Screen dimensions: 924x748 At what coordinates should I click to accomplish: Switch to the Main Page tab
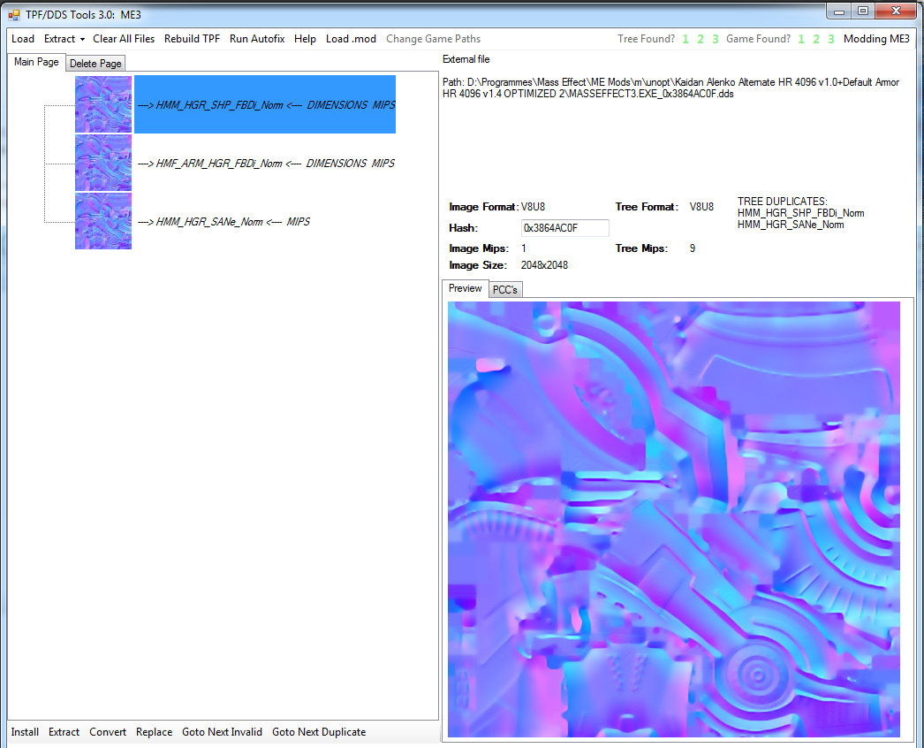tap(36, 62)
